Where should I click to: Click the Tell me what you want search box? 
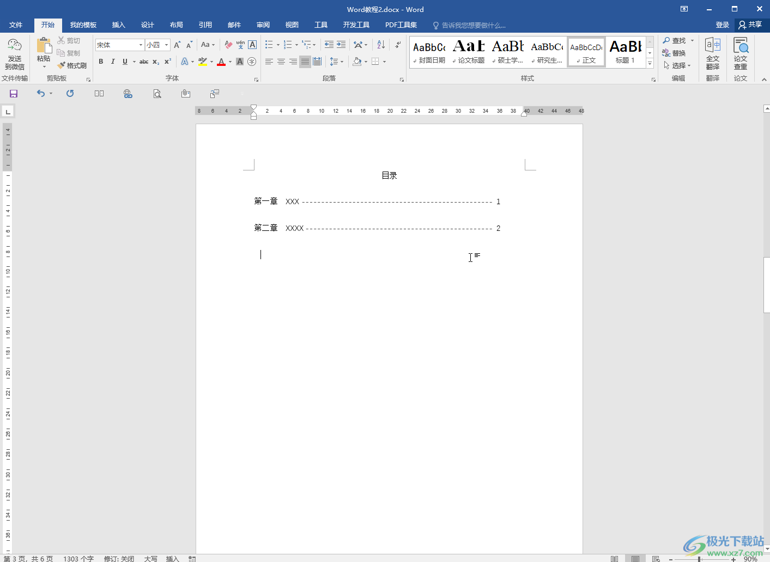470,25
